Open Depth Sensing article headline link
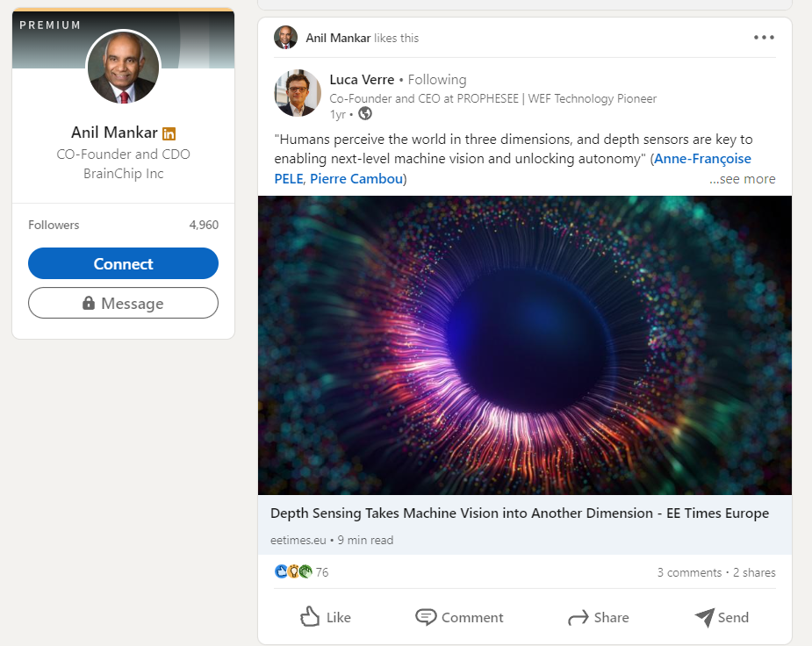 [x=519, y=513]
